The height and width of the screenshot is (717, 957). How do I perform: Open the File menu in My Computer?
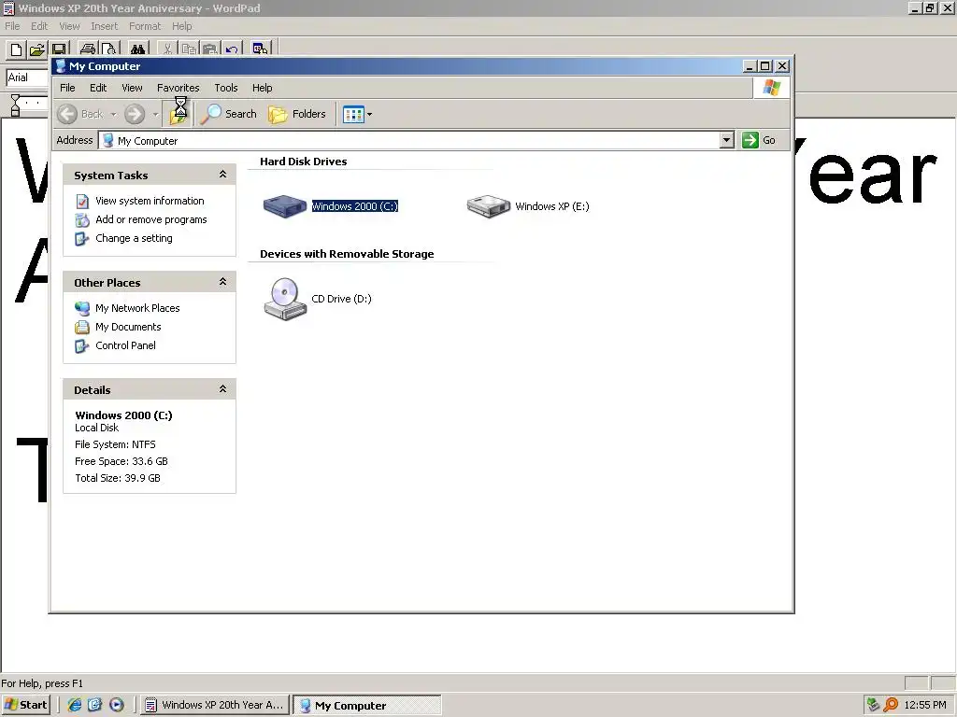pyautogui.click(x=67, y=88)
